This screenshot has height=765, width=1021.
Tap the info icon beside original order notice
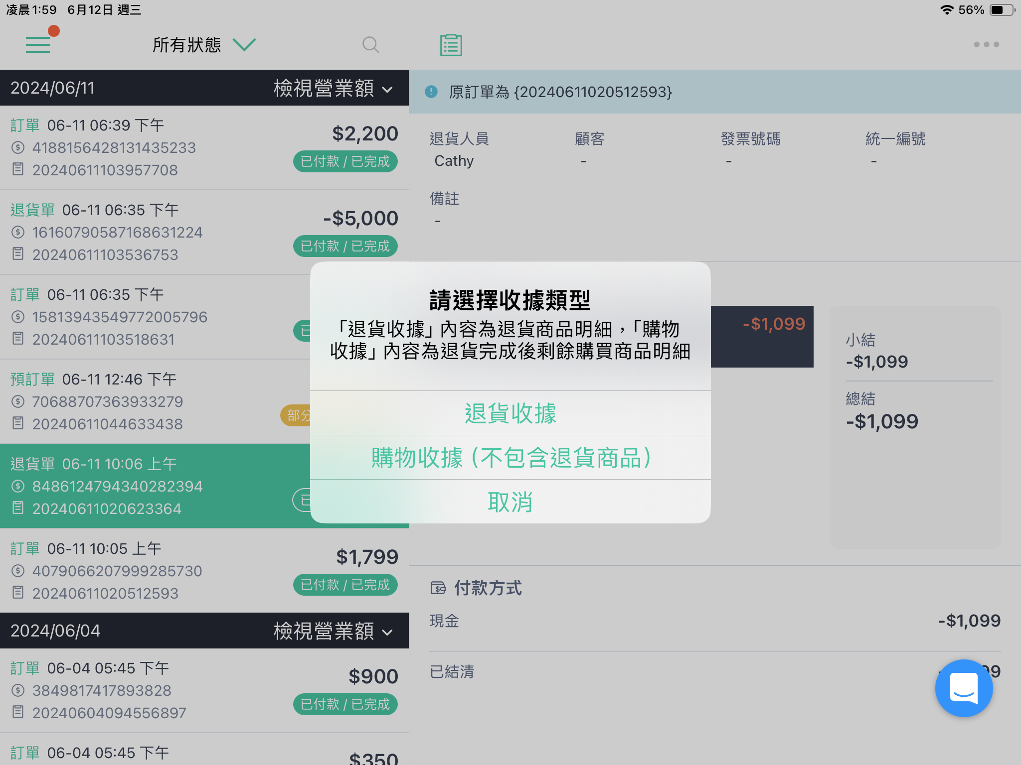click(431, 92)
